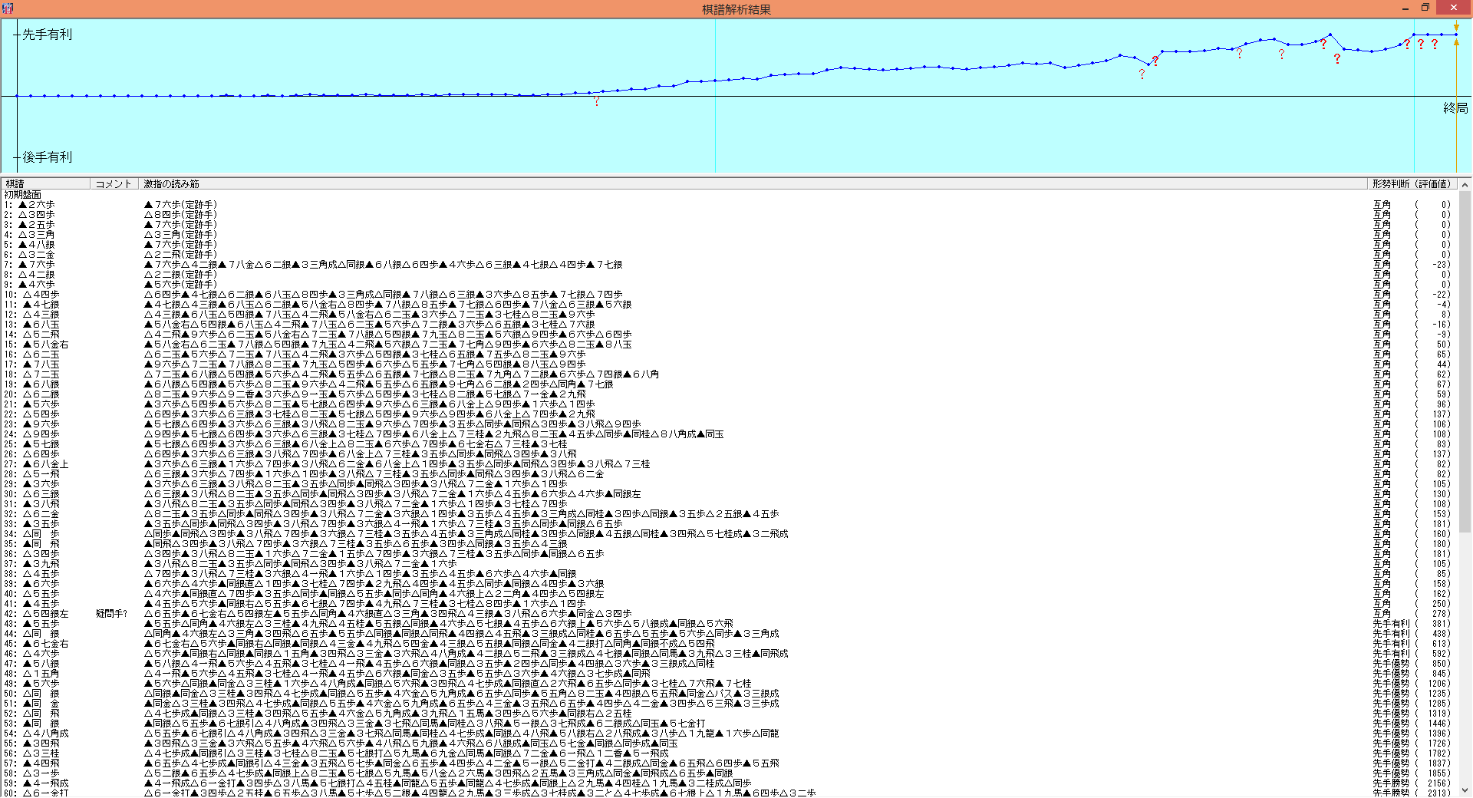Minimize the 棋譜解析結果 window

coord(1405,8)
